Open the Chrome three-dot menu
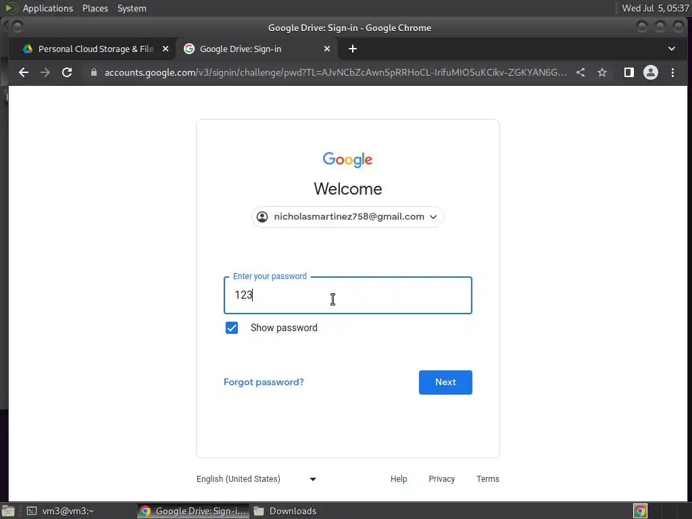The width and height of the screenshot is (692, 519). coord(672,72)
